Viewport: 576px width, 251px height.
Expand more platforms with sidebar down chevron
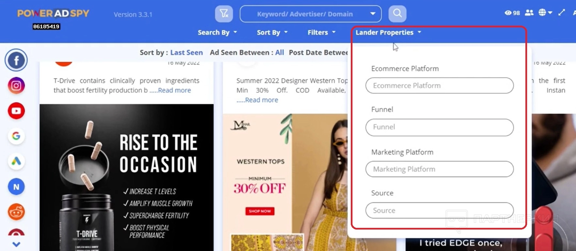pos(16,244)
